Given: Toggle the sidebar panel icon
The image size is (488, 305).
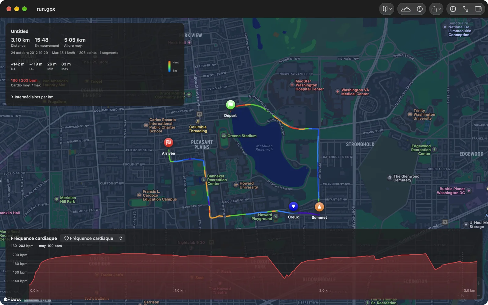Looking at the screenshot, I should coord(478,9).
